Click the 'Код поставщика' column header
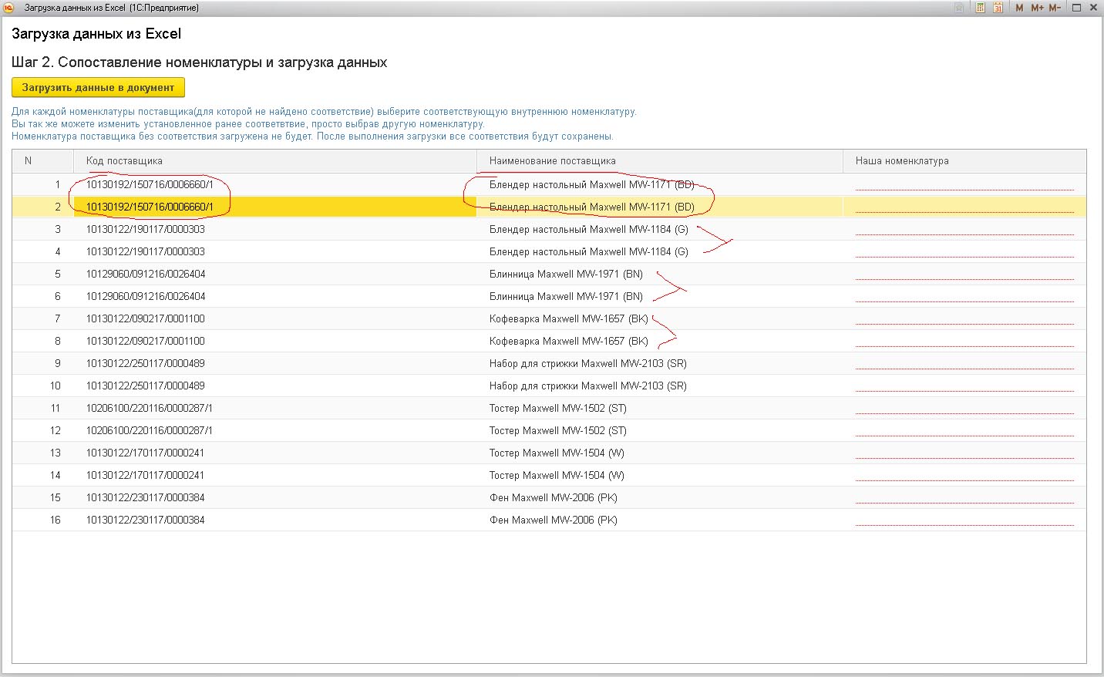 tap(275, 161)
